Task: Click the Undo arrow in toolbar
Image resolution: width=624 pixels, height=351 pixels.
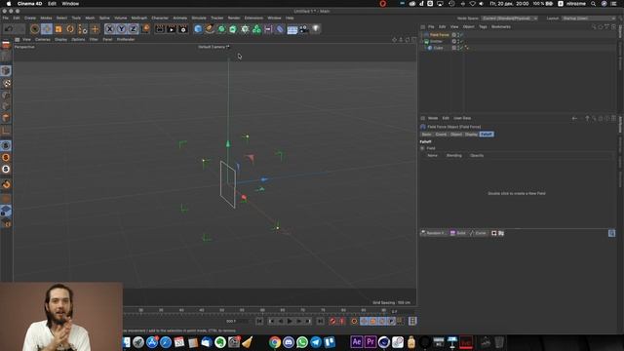Action: (x=9, y=29)
